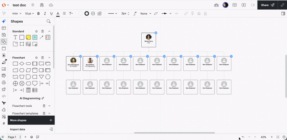287x140 pixels.
Task: Open Page 1 options menu
Action: point(20,137)
